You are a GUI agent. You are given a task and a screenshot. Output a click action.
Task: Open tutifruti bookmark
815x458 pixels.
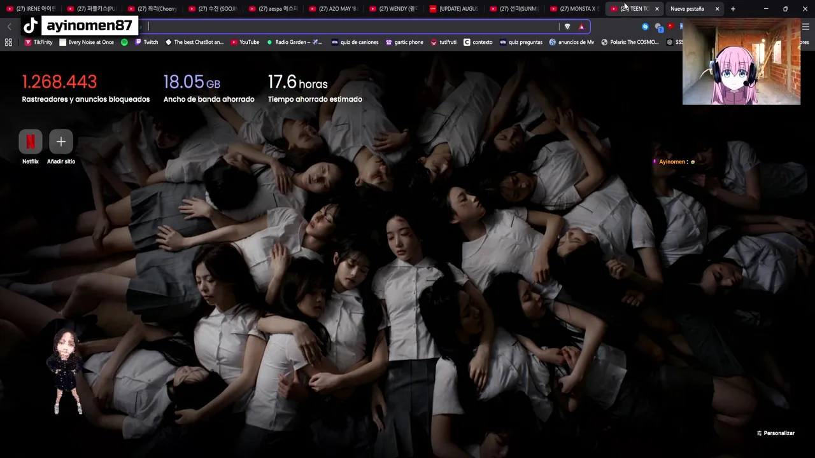444,42
